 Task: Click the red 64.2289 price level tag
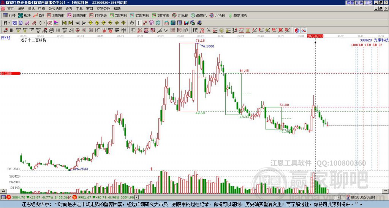[x=10, y=73]
